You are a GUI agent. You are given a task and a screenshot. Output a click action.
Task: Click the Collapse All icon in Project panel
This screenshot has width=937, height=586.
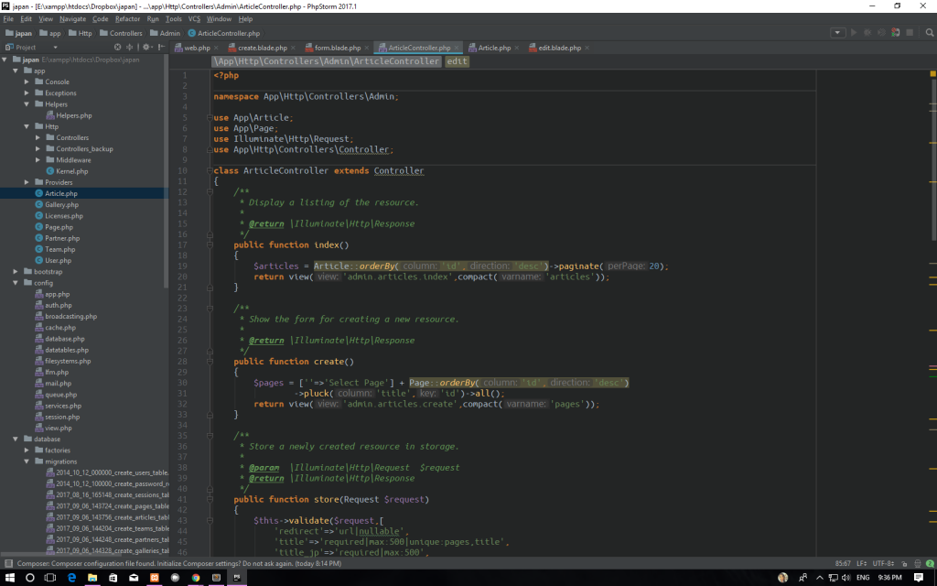point(130,47)
